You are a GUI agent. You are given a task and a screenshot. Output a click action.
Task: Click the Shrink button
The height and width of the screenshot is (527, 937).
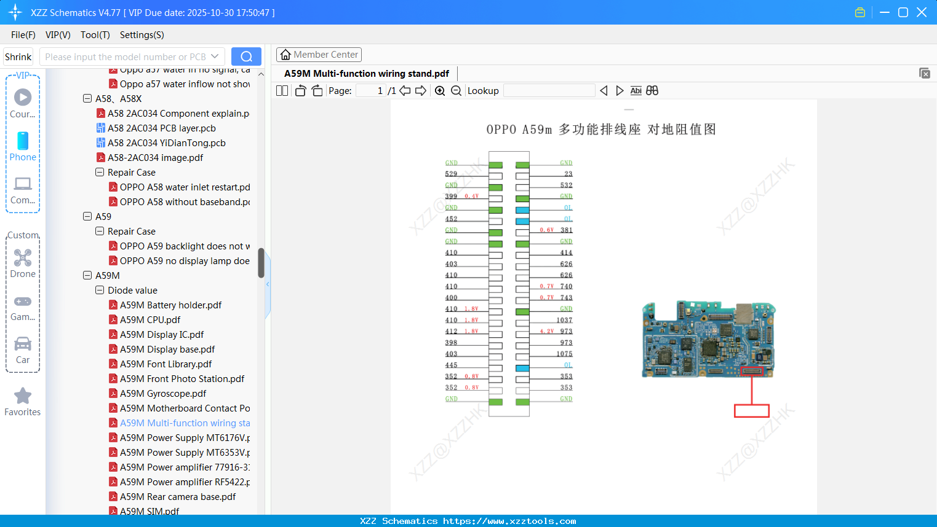pyautogui.click(x=18, y=57)
